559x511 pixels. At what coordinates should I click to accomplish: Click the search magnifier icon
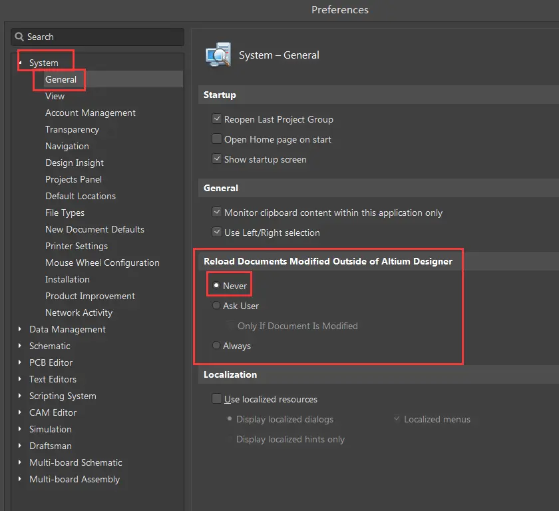coord(19,37)
